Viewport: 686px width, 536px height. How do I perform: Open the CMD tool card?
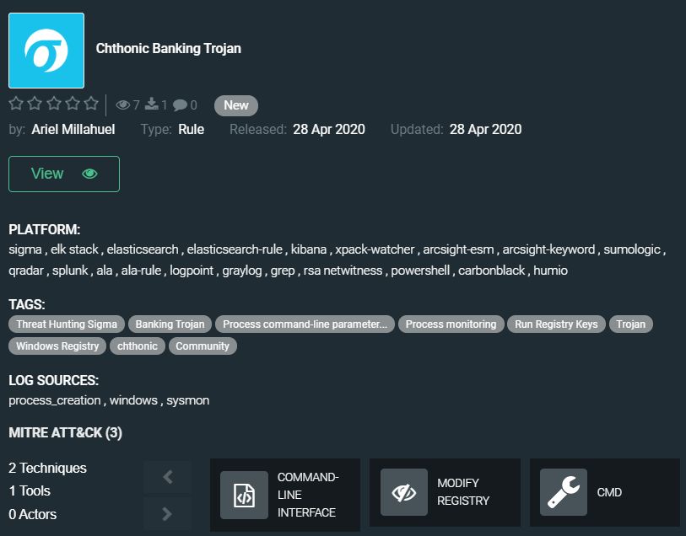coord(605,492)
